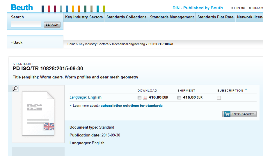Tick the Download checkbox for English
The width and height of the screenshot is (263, 156).
pyautogui.click(x=139, y=97)
